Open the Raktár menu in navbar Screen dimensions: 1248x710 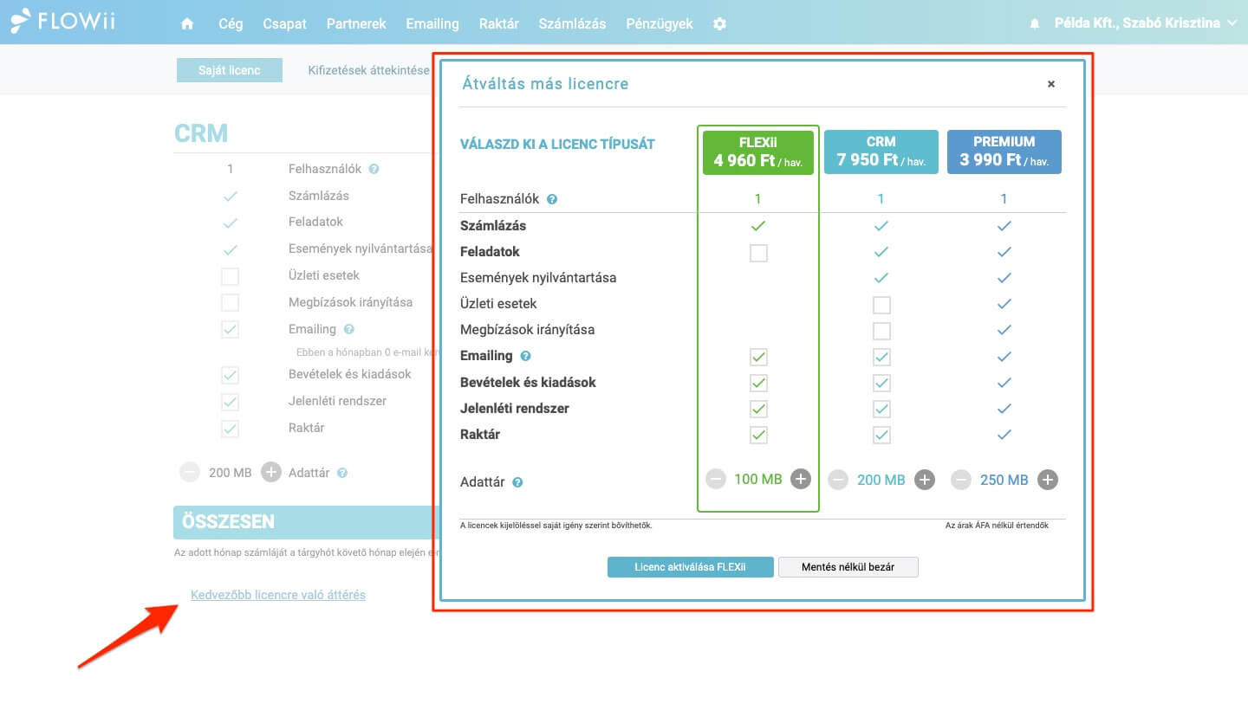pyautogui.click(x=498, y=24)
